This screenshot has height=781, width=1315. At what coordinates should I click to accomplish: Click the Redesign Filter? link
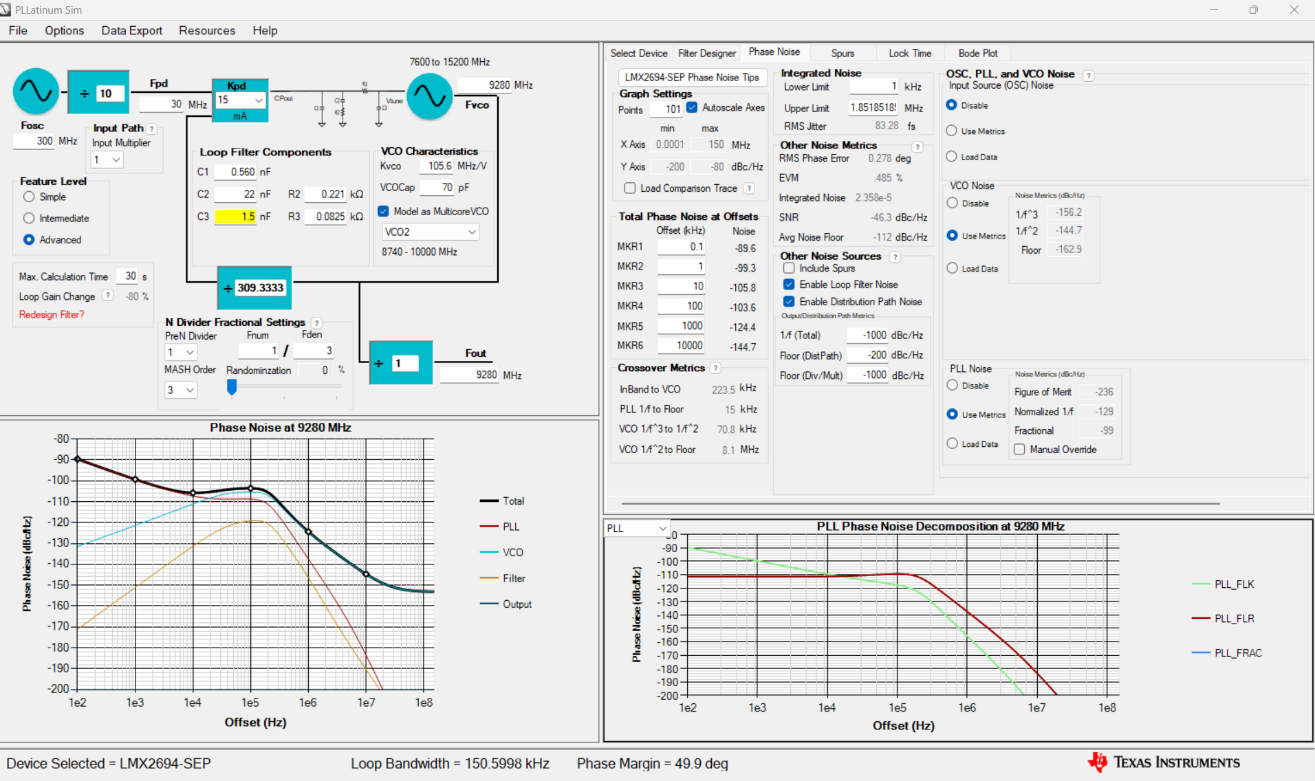pyautogui.click(x=52, y=314)
